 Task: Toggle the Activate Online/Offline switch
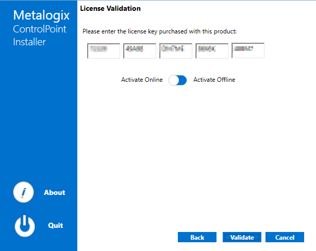pos(178,80)
